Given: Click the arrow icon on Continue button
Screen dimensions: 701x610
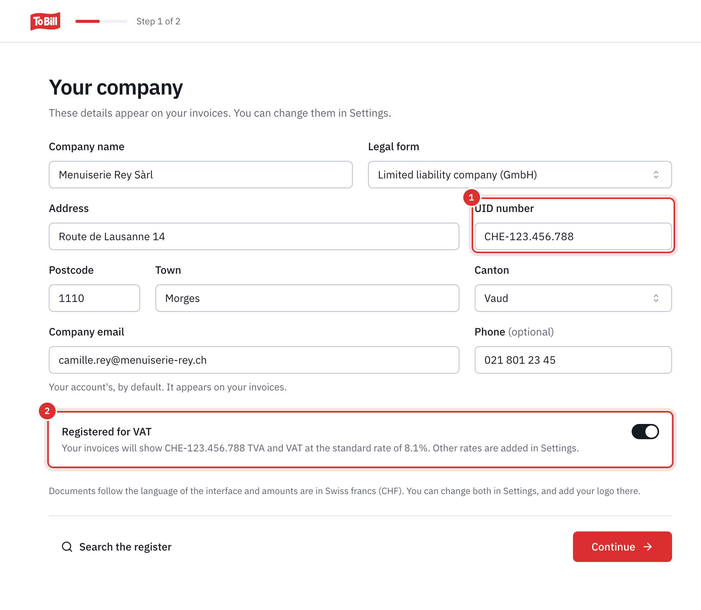Looking at the screenshot, I should click(x=648, y=547).
